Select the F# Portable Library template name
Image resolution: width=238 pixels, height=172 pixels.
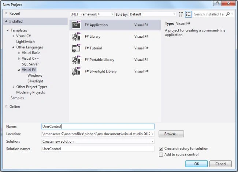pos(100,60)
